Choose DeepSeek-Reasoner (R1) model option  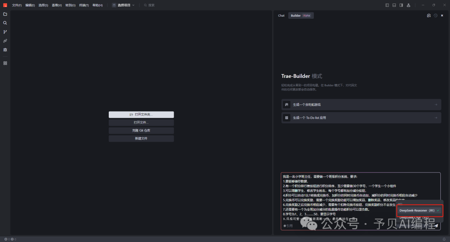tap(420, 210)
